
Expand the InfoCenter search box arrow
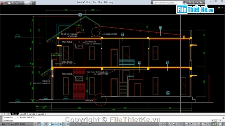[152, 2]
